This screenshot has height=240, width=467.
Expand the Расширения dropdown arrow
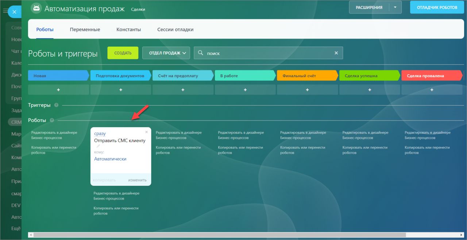click(x=395, y=7)
